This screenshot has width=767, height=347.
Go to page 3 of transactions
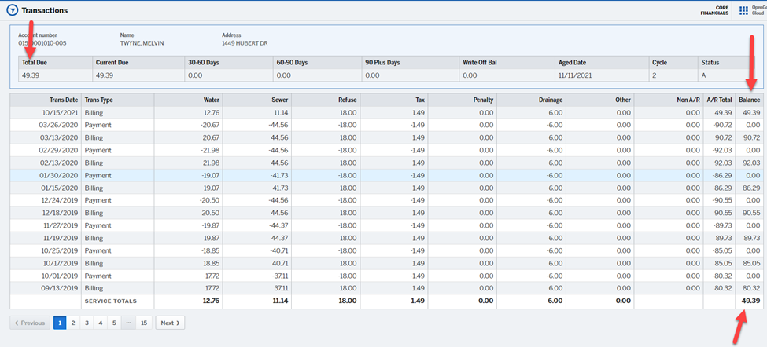87,323
